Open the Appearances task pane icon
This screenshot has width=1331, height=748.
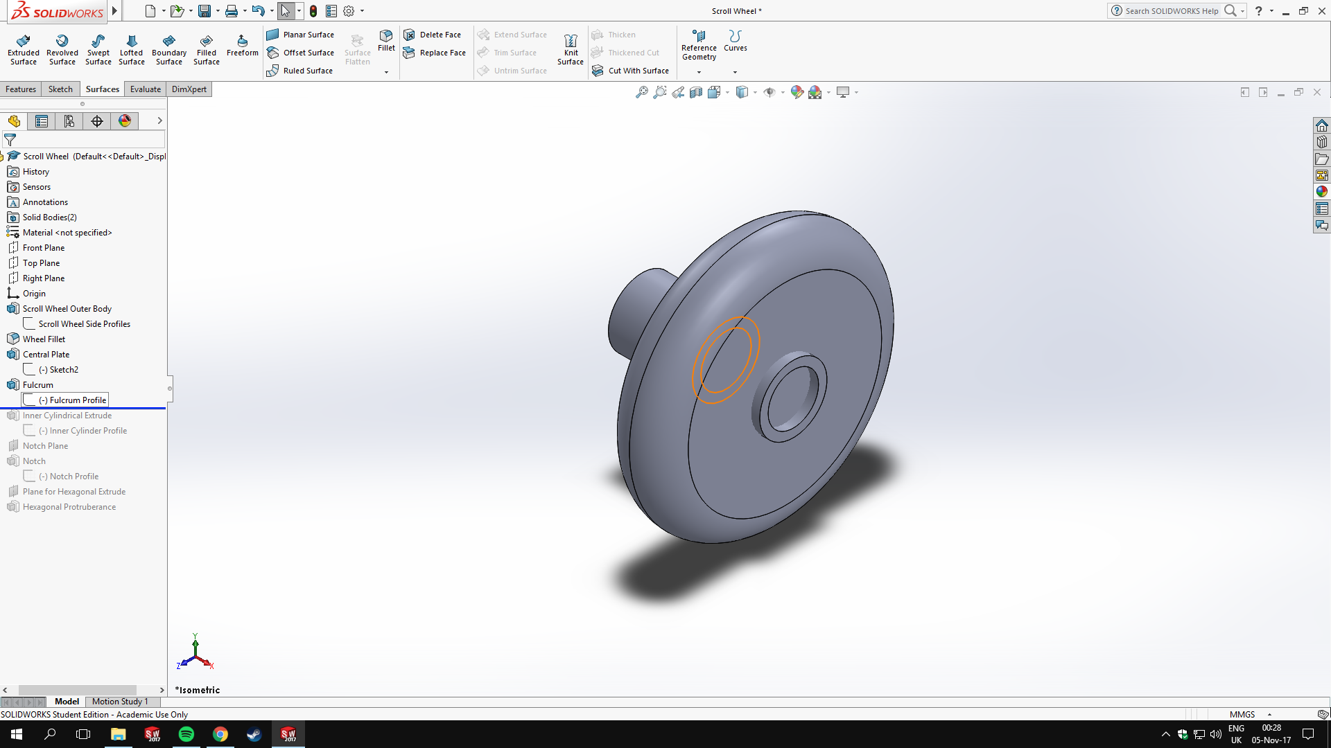(1322, 192)
